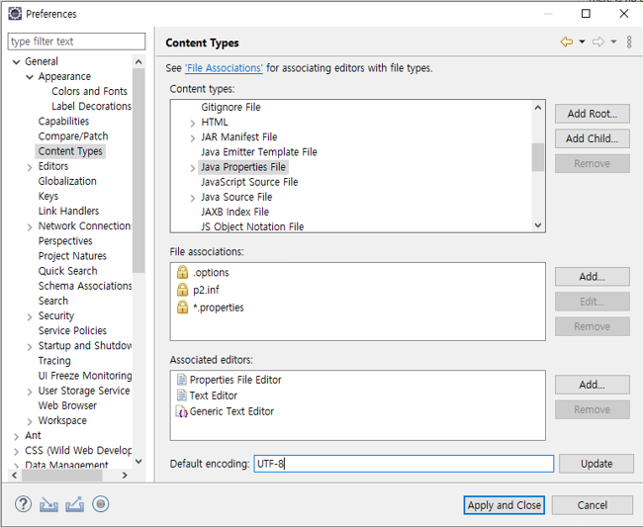Screen dimensions: 643x527
Task: Open the Capabilities preference page
Action: coord(63,122)
